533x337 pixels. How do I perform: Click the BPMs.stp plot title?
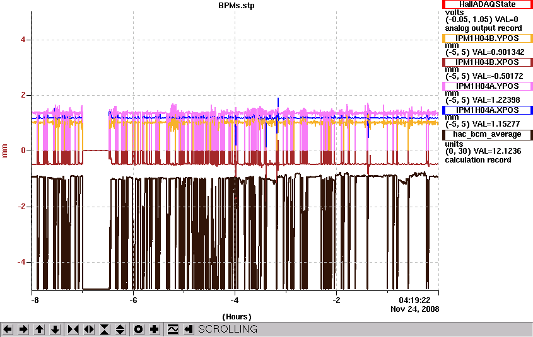pyautogui.click(x=237, y=6)
